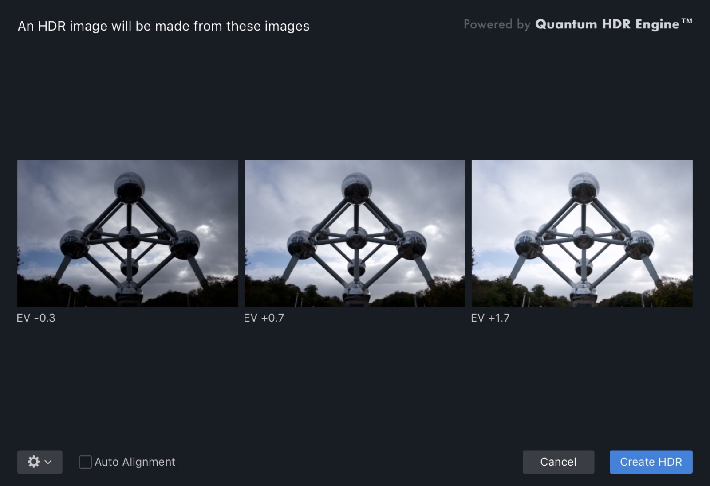Click the top sphere in the EV +1.7 image
710x486 pixels.
[584, 186]
